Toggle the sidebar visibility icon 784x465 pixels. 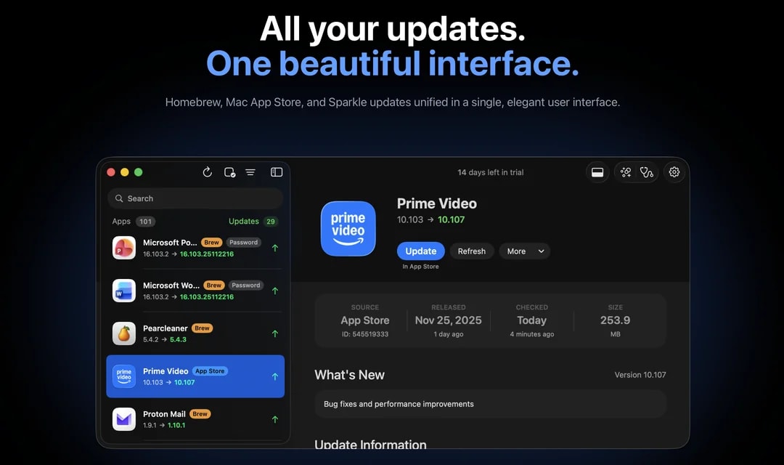tap(276, 172)
